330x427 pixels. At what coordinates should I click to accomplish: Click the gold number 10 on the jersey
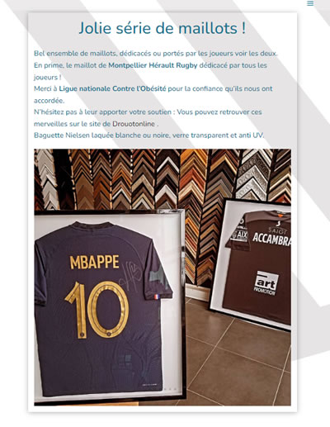97,310
